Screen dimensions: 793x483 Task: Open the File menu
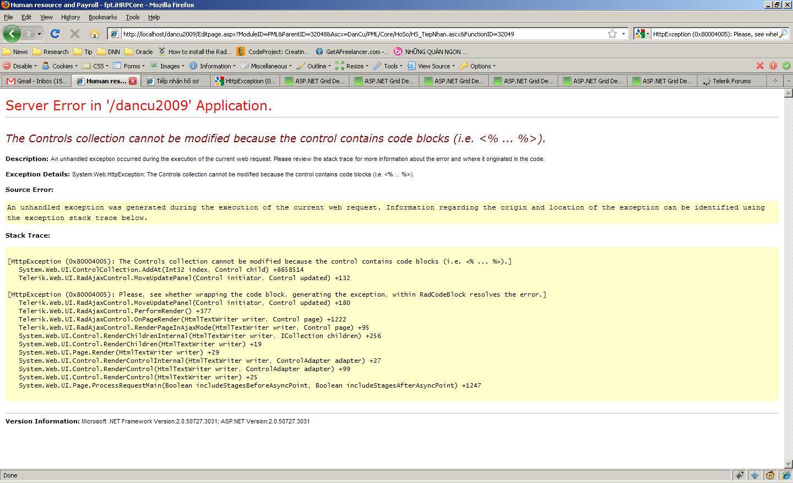point(8,17)
